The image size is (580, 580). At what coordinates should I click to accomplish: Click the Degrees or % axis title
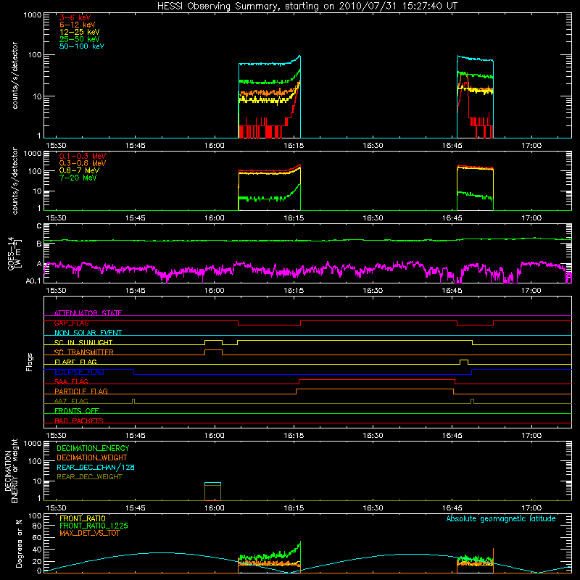click(19, 543)
